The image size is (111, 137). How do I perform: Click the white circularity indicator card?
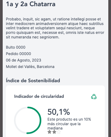click(x=56, y=111)
